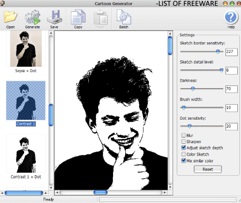Viewport: 241px width, 203px height.
Task: Click the app icon in title bar
Action: click(3, 3)
